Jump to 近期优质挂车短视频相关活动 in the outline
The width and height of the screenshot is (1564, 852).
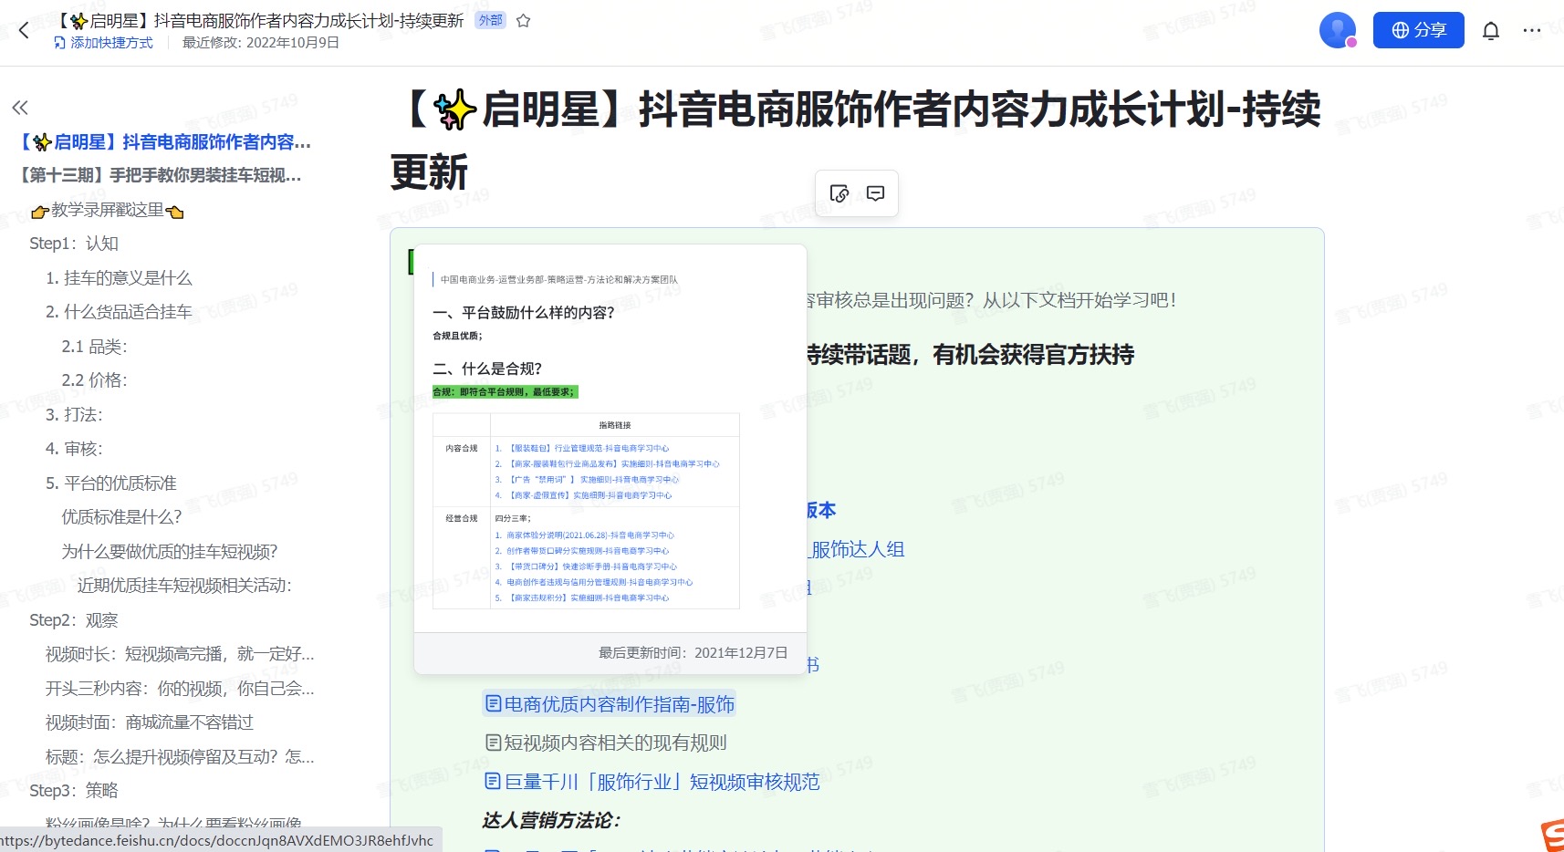(x=185, y=586)
